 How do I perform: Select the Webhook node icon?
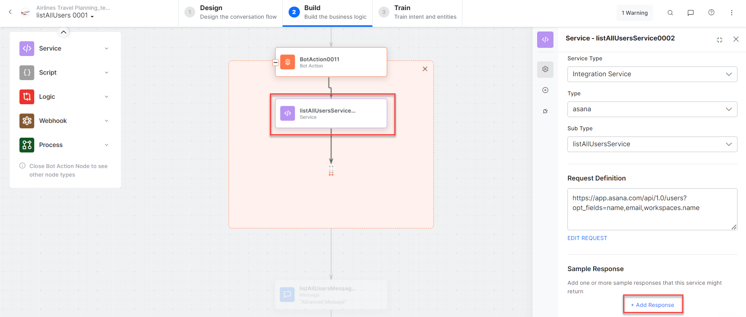(27, 121)
